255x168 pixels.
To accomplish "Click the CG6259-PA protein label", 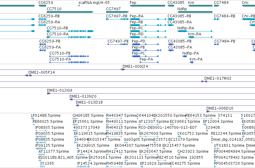I will coord(50,47).
